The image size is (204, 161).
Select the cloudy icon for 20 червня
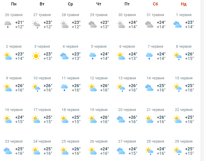tap(121, 119)
